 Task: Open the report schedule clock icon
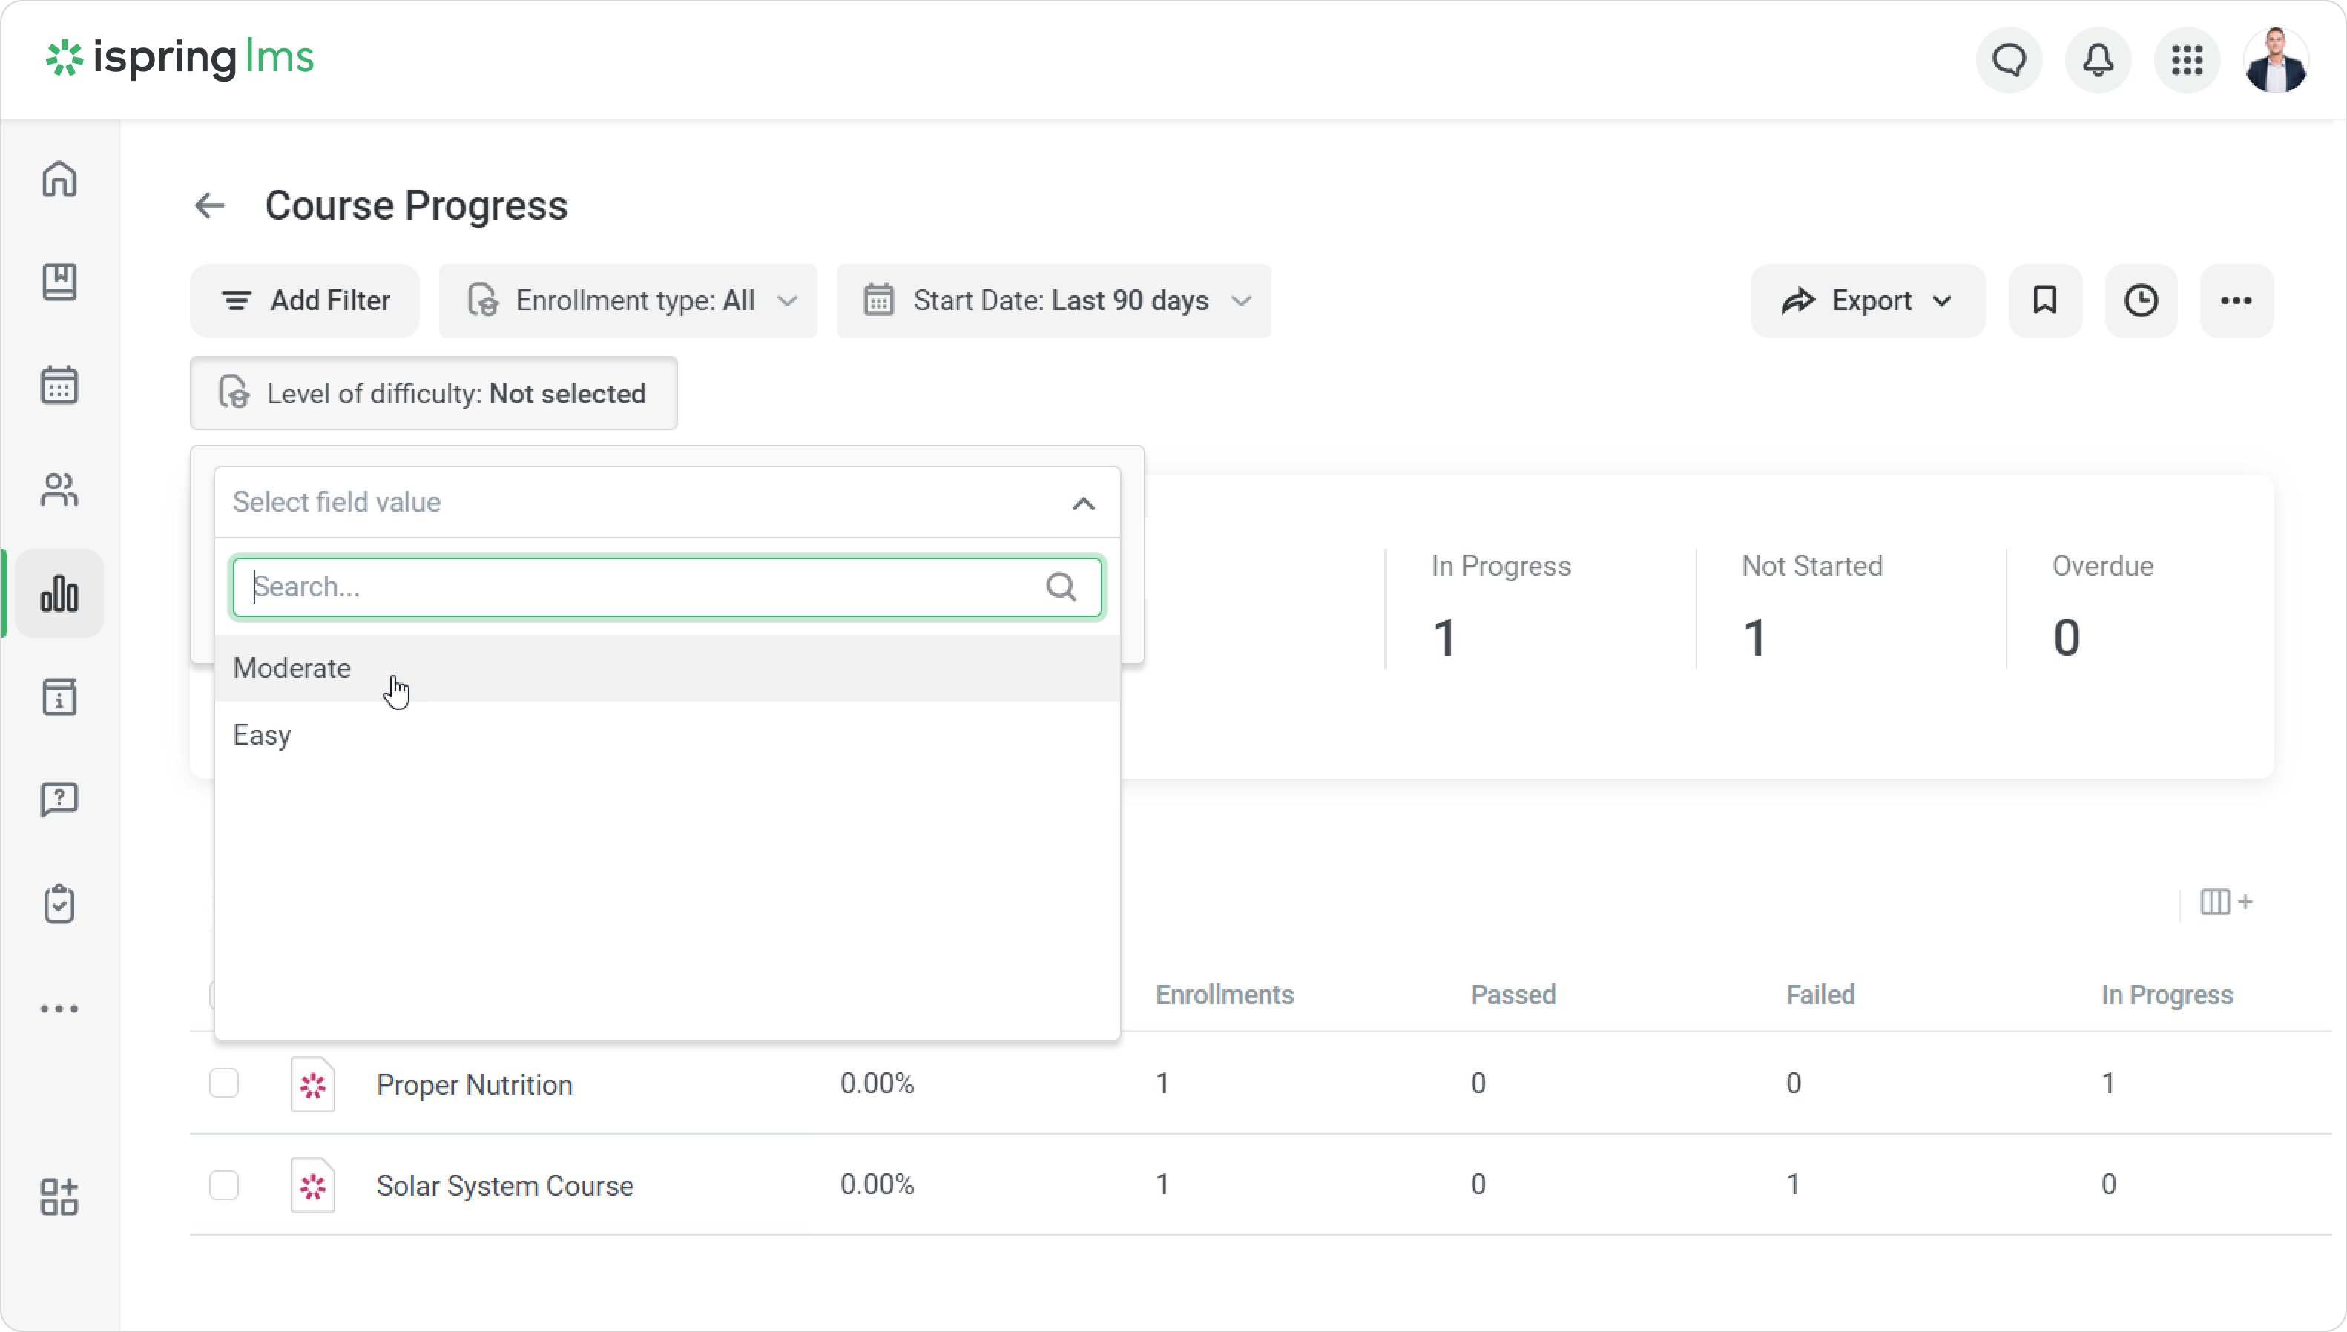pos(2140,301)
